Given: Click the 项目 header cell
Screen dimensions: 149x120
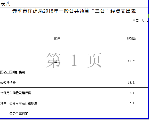Looking at the screenshot, I should tap(57, 39).
